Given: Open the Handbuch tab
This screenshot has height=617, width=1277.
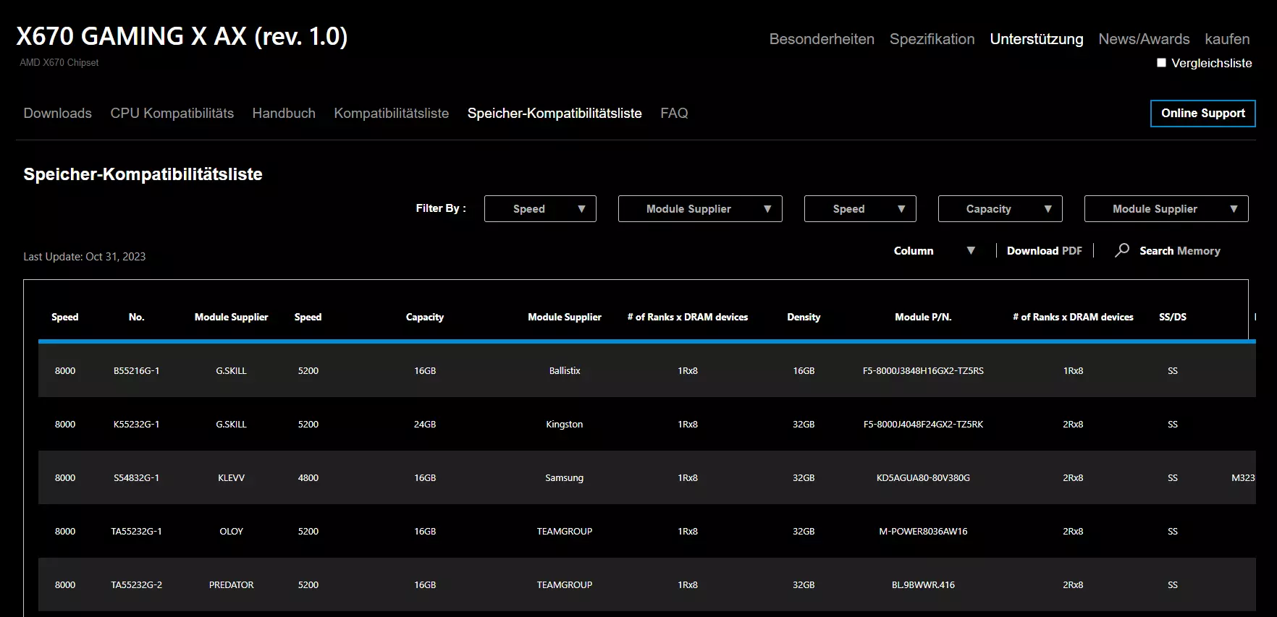Looking at the screenshot, I should coord(284,114).
